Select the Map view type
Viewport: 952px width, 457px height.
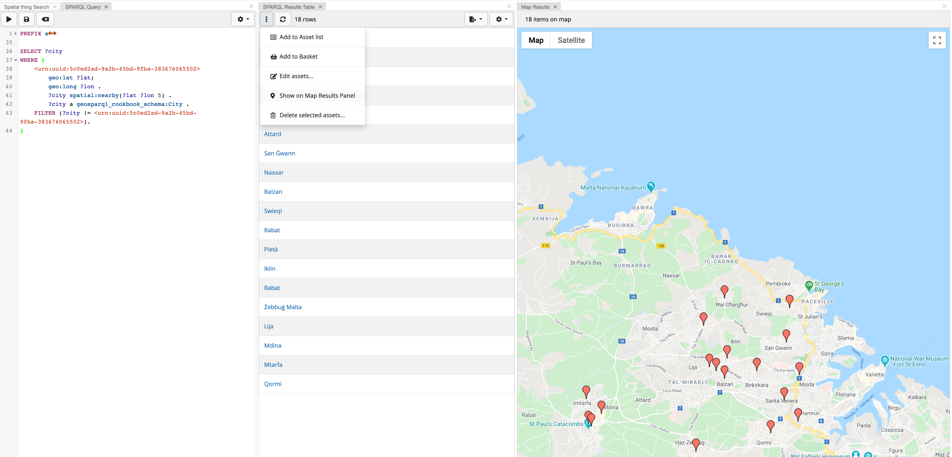click(x=536, y=40)
